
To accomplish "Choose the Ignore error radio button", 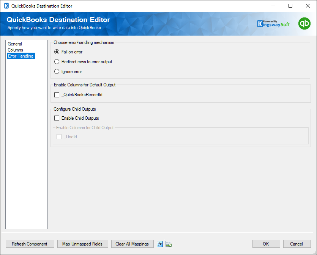I will (x=57, y=72).
